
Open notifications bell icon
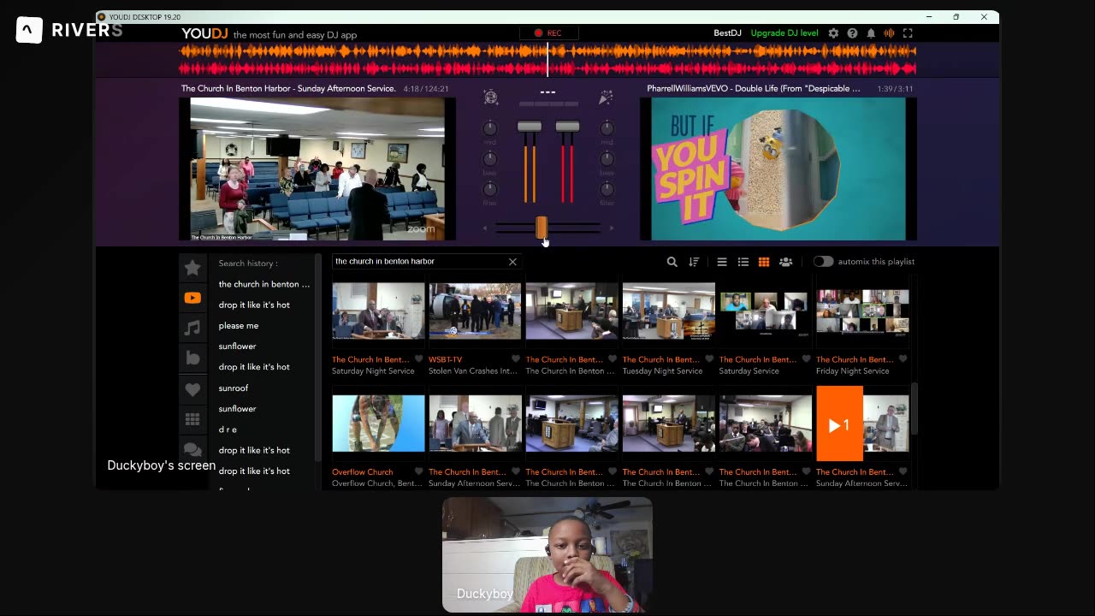pyautogui.click(x=871, y=33)
